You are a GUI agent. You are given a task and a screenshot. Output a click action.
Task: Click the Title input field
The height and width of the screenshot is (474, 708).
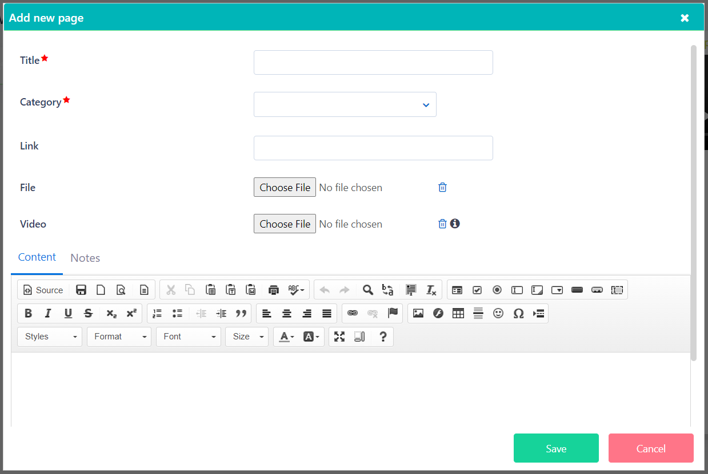click(373, 62)
